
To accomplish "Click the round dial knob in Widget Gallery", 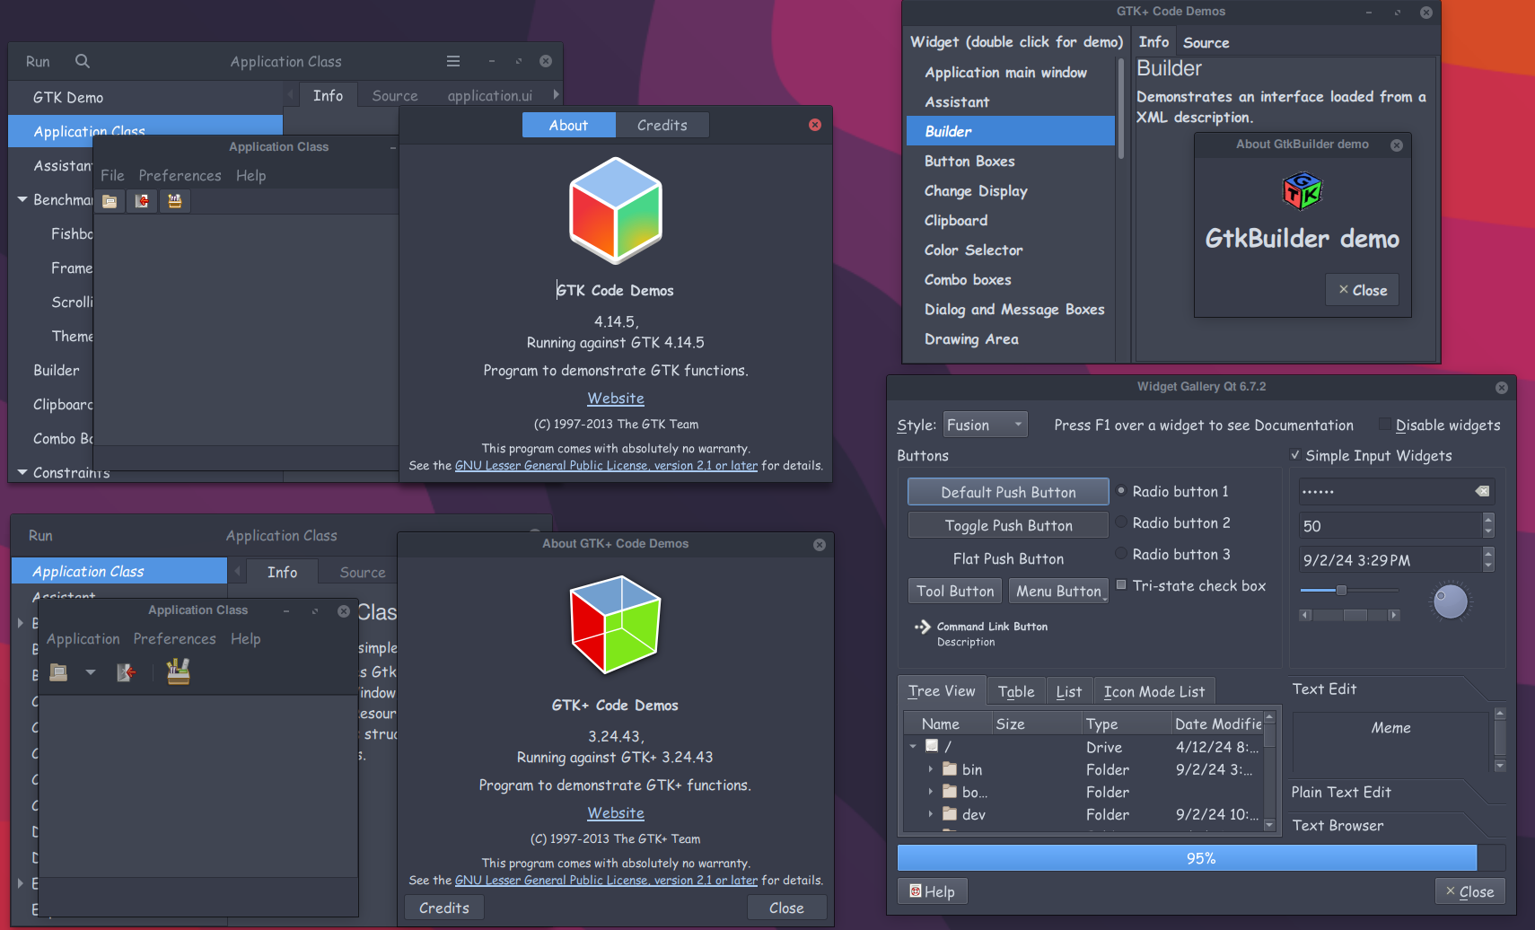I will (1451, 601).
